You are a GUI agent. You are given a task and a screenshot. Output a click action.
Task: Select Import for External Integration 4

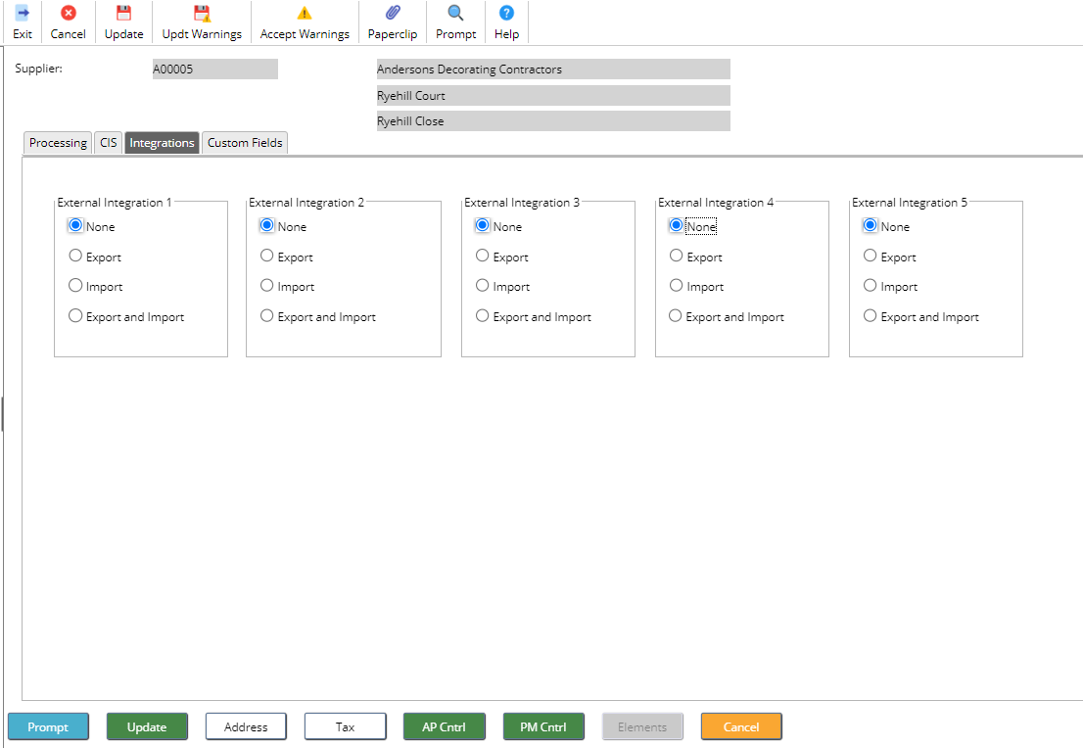pos(677,285)
